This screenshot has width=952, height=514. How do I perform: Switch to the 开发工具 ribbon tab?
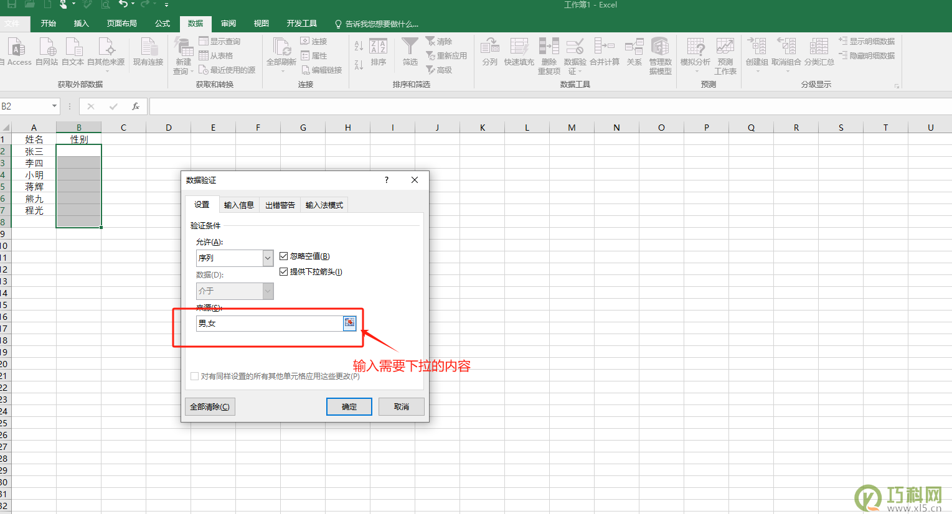click(302, 24)
